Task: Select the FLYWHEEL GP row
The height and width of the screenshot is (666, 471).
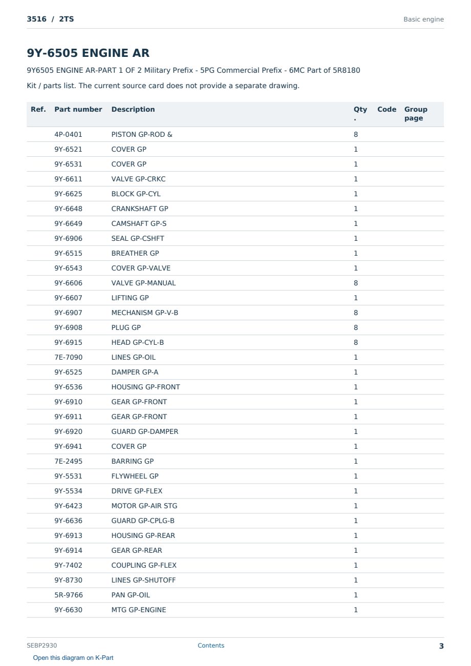Action: pyautogui.click(x=235, y=476)
